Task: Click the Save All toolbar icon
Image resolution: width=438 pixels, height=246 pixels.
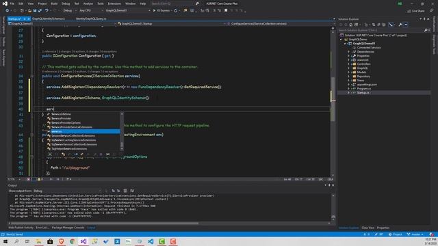Action: [x=40, y=11]
